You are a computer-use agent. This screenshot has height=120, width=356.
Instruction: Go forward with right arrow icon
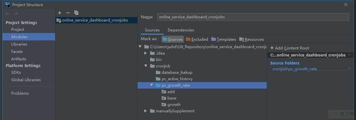pyautogui.click(x=16, y=13)
